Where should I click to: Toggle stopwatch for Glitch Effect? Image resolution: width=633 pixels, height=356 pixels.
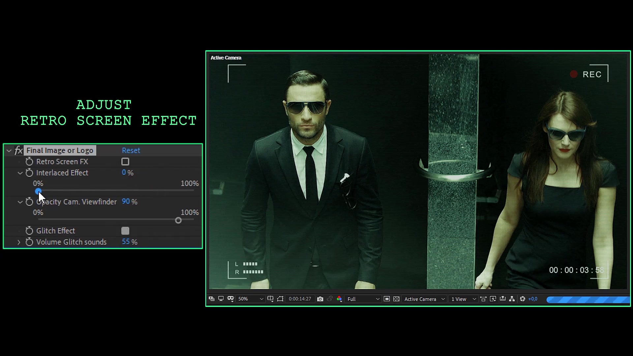(x=29, y=231)
